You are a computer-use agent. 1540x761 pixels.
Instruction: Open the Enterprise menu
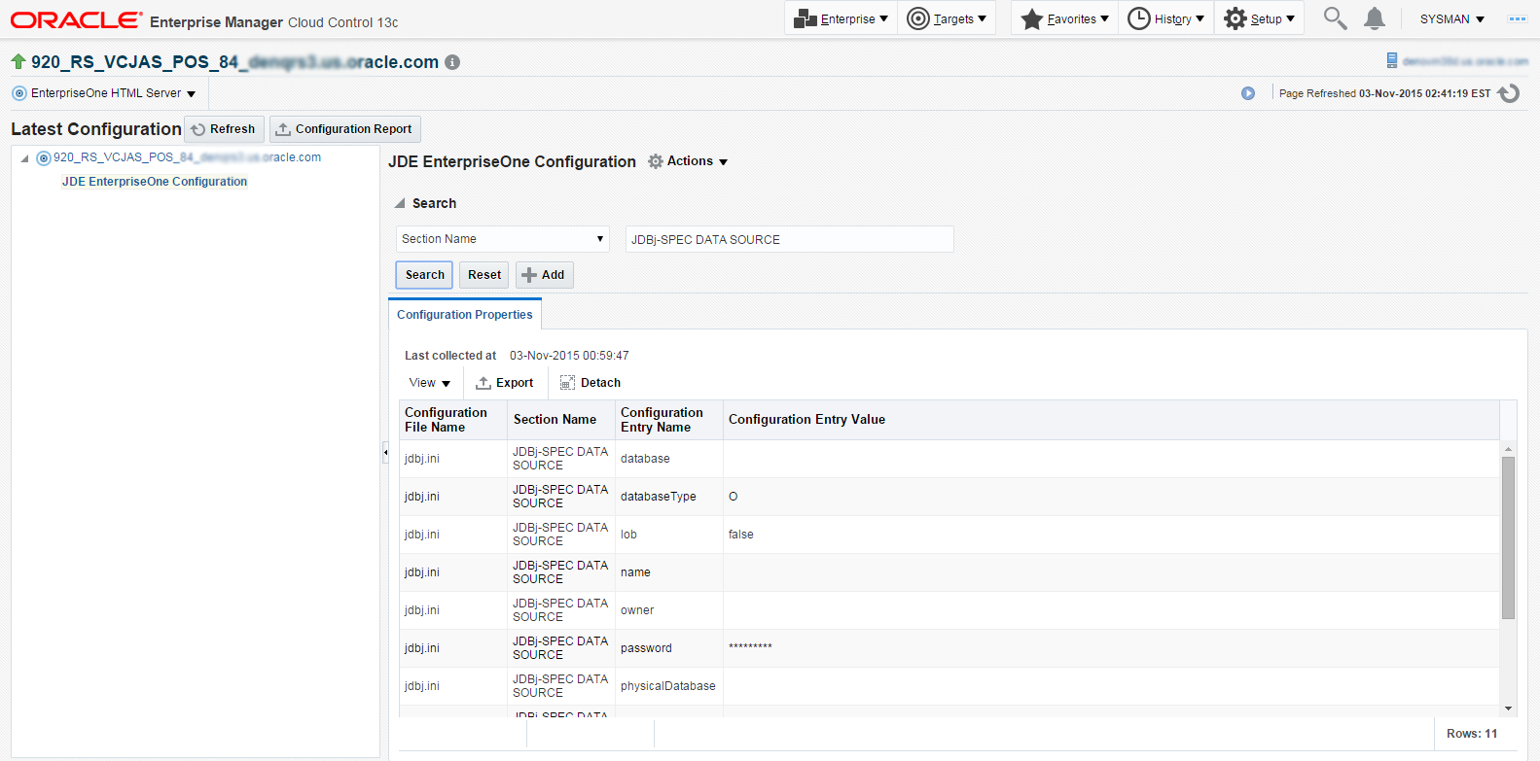point(842,18)
